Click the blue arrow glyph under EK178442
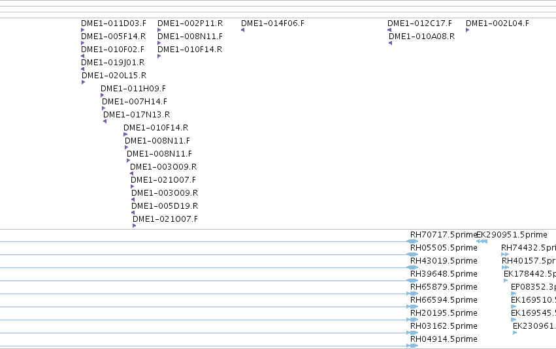The image size is (556, 349). [x=506, y=281]
